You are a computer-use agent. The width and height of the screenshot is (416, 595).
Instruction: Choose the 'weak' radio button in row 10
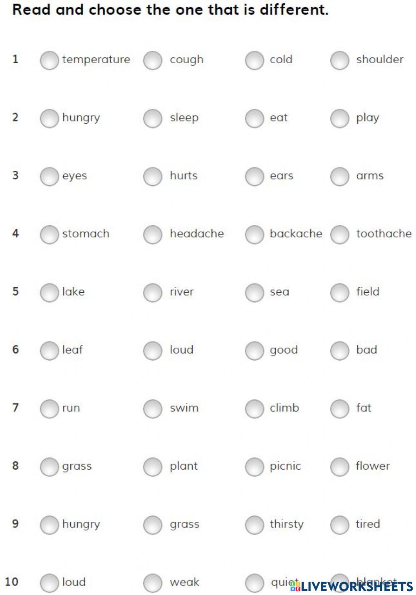pyautogui.click(x=153, y=583)
